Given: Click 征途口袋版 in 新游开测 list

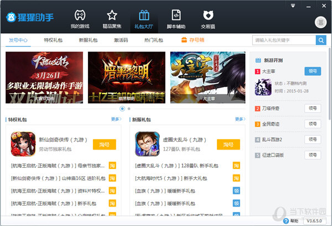Looking at the screenshot, I should (273, 155).
